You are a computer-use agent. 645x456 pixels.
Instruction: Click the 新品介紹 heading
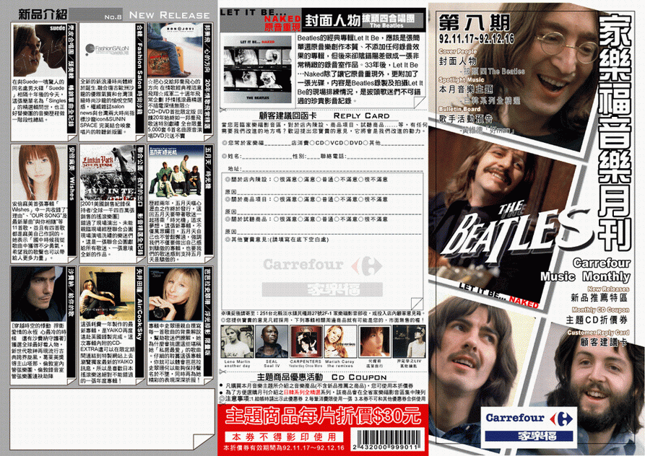click(43, 14)
